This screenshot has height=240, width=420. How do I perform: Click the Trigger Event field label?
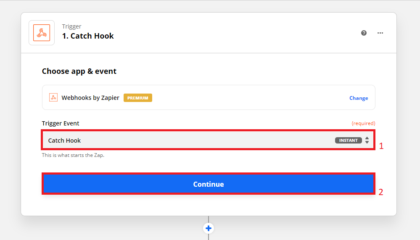pos(61,123)
